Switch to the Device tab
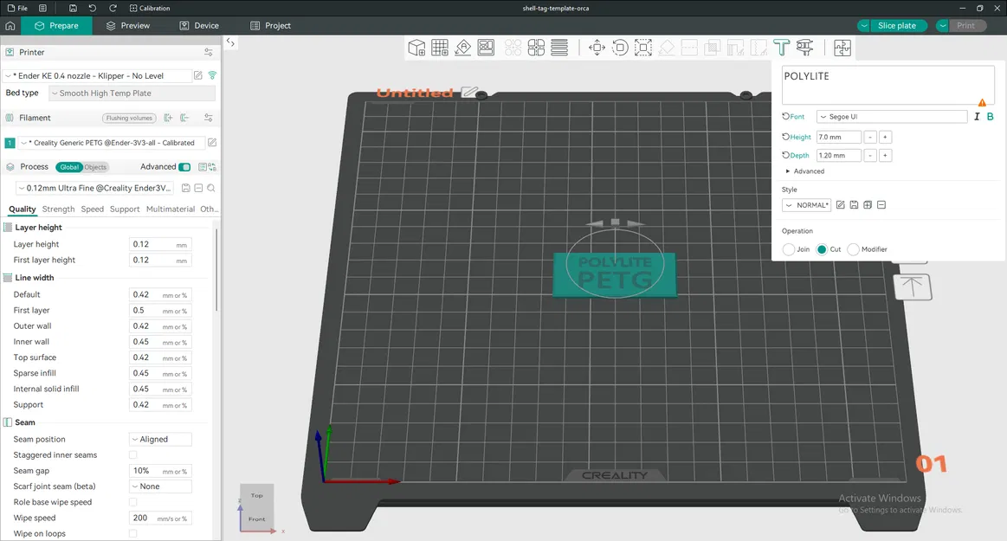This screenshot has width=1007, height=541. click(199, 26)
